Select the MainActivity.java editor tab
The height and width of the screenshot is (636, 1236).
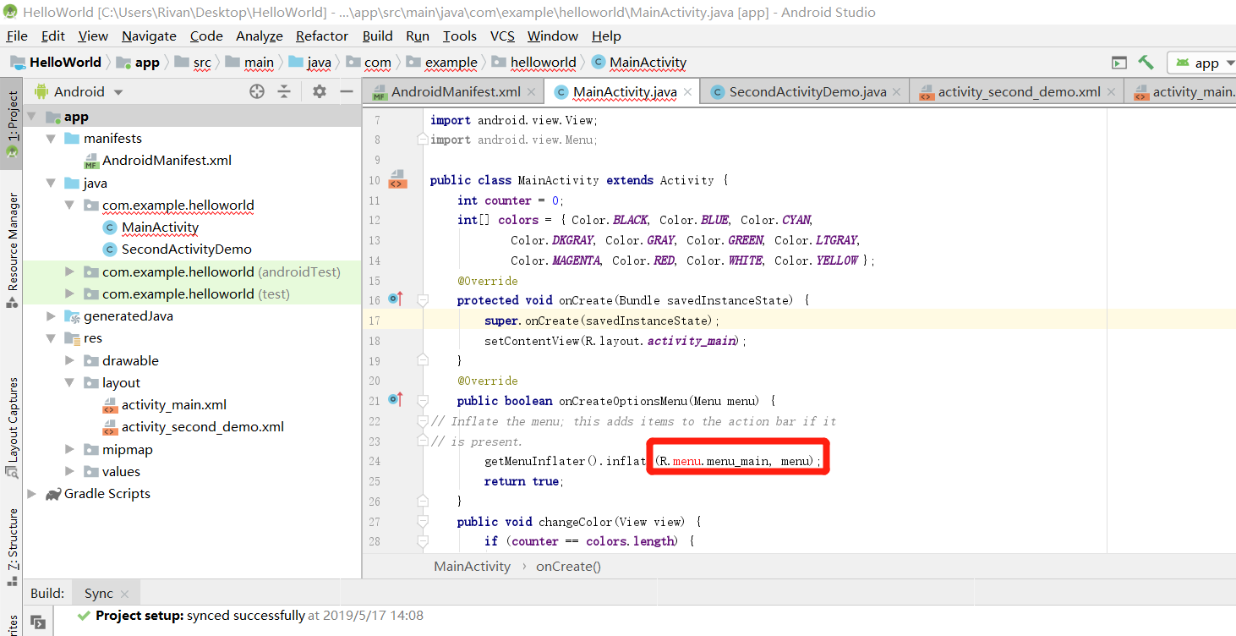(x=624, y=92)
